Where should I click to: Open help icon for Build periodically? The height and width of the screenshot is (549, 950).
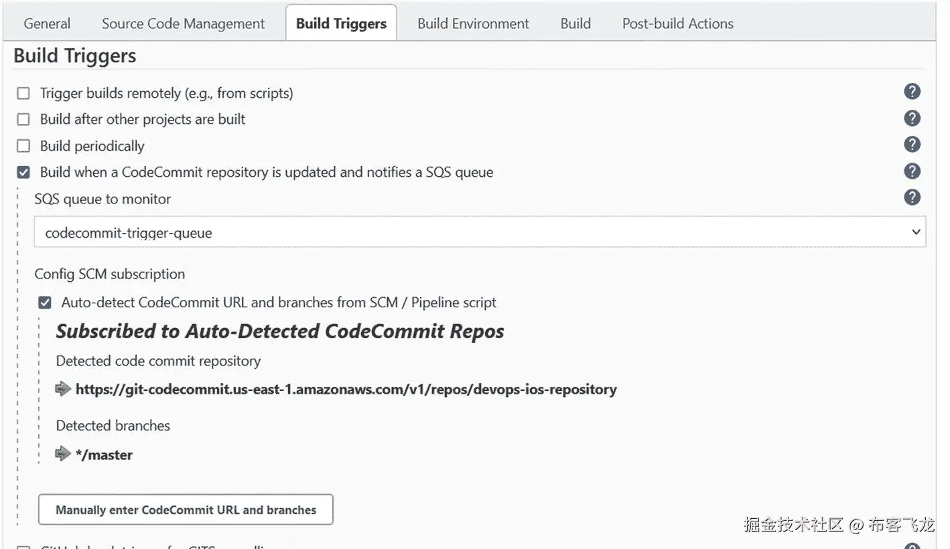tap(912, 145)
